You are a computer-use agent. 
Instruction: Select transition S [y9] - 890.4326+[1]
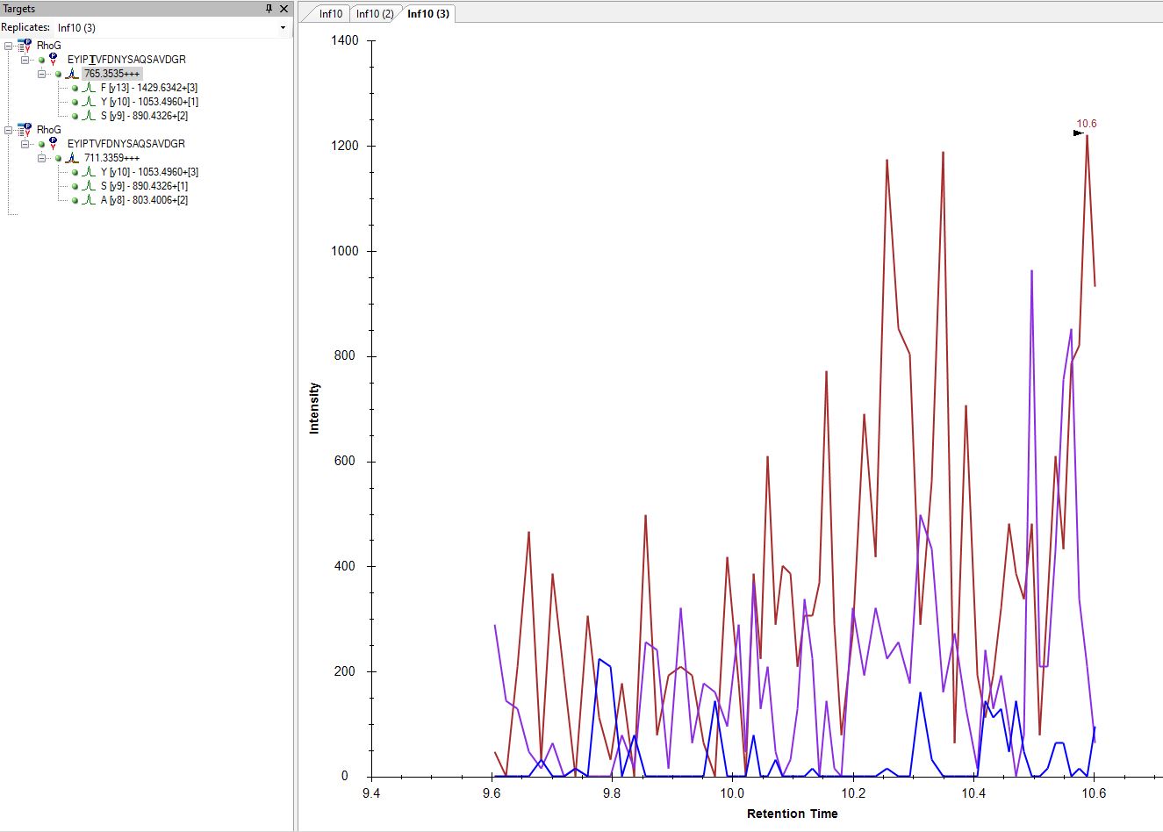tap(144, 186)
